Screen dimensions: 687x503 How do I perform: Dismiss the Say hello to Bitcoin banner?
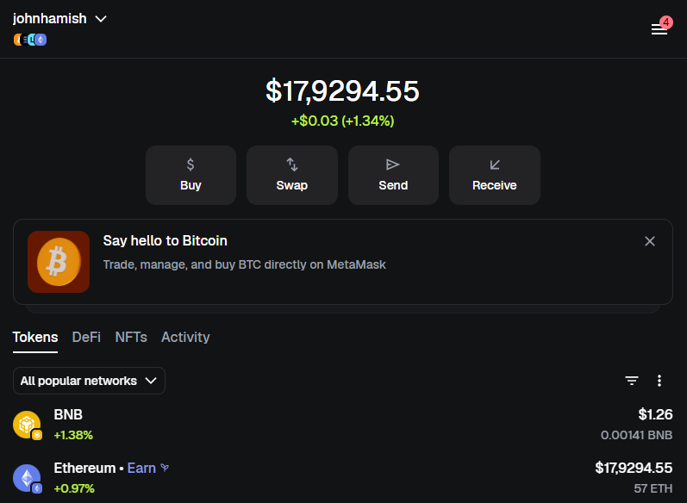[x=650, y=241]
